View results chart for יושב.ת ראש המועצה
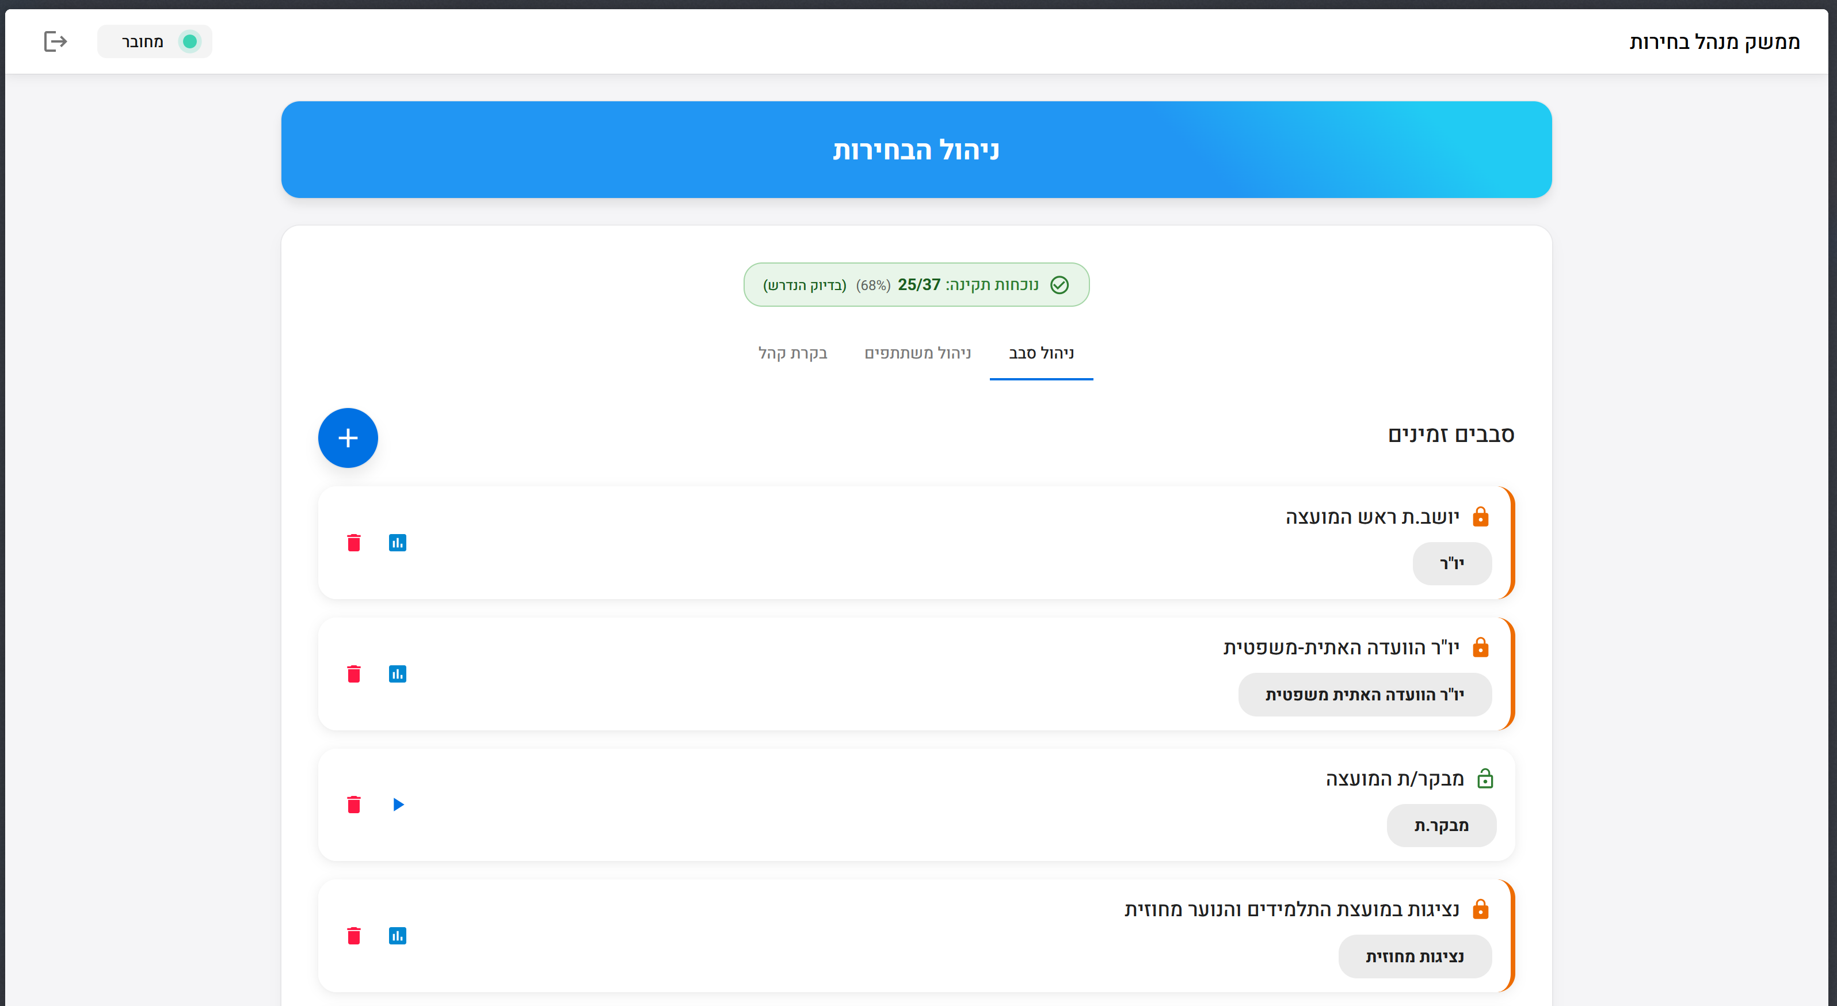Image resolution: width=1837 pixels, height=1006 pixels. point(397,543)
